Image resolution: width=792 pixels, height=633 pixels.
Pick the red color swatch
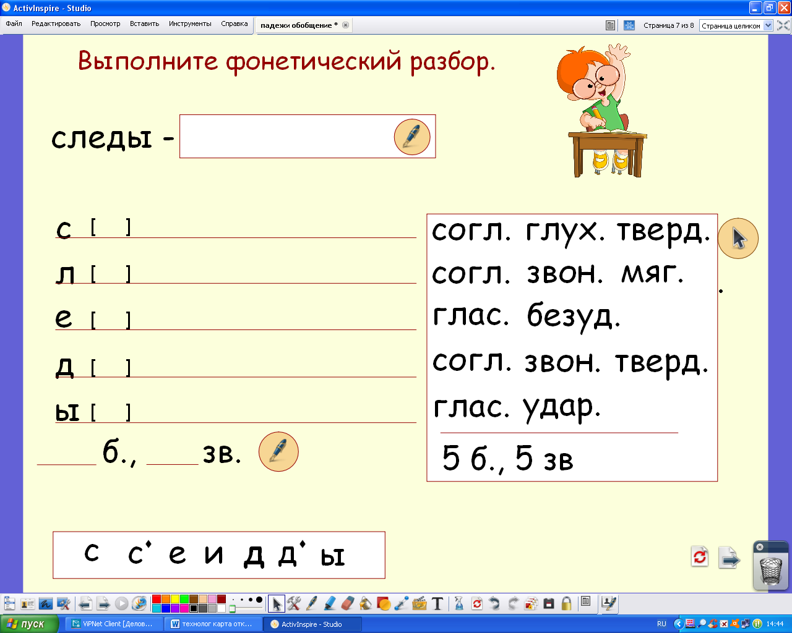[157, 599]
